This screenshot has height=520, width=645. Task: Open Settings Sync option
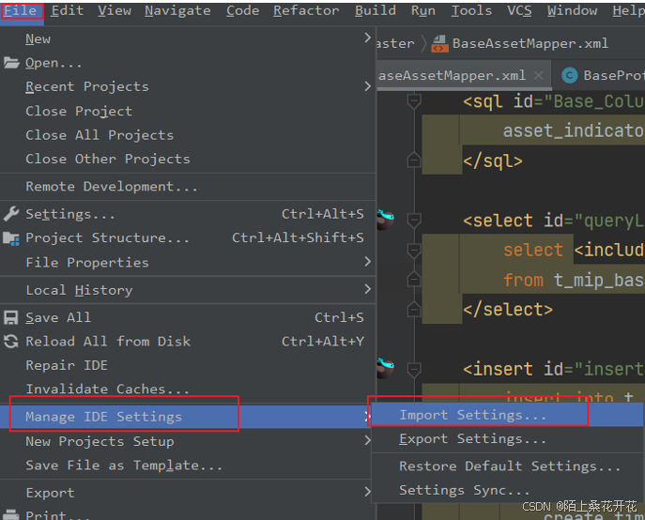508,490
